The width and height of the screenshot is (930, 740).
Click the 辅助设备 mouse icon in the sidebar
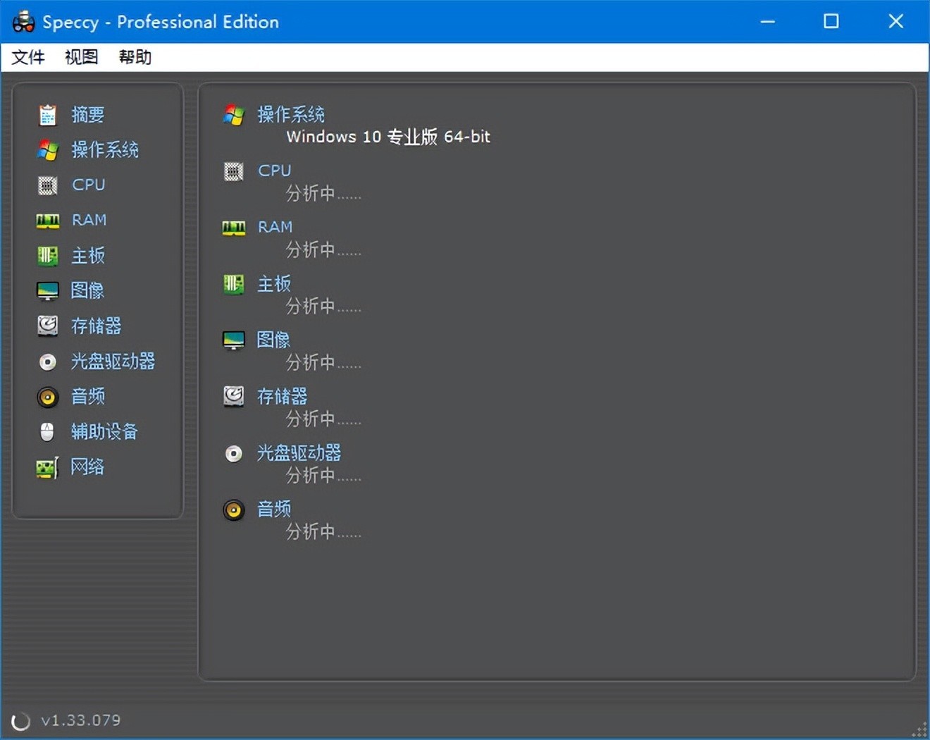pyautogui.click(x=47, y=432)
